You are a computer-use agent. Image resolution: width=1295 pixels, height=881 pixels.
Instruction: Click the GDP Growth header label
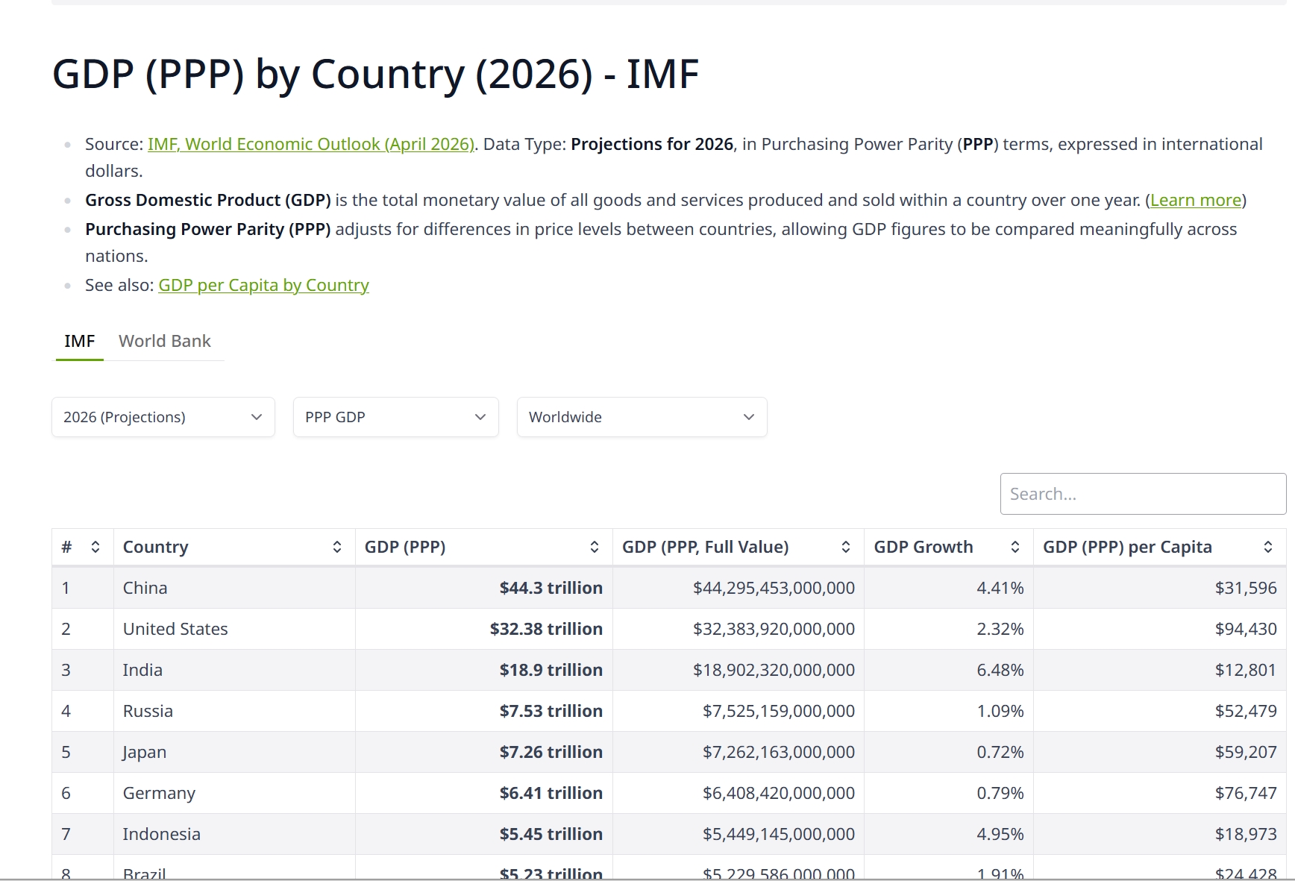tap(924, 547)
